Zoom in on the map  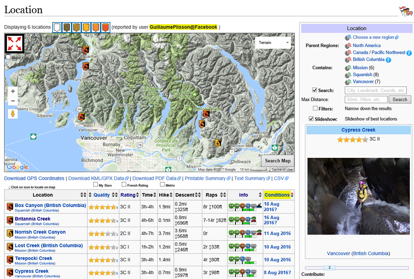coord(13,91)
